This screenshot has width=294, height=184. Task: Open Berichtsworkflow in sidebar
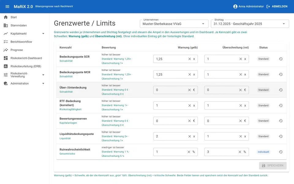click(x=24, y=42)
